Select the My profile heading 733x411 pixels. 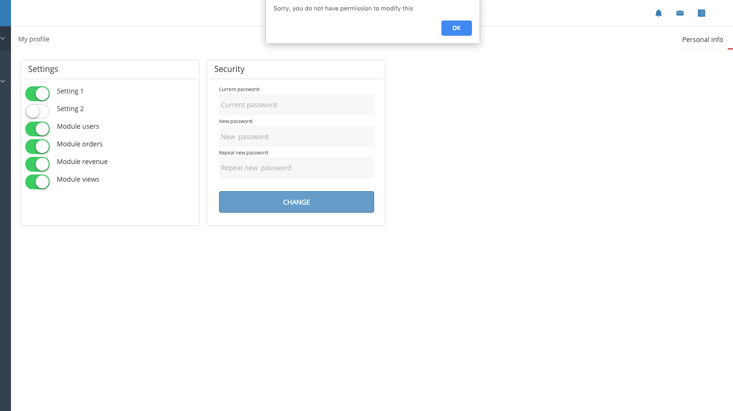click(x=34, y=39)
